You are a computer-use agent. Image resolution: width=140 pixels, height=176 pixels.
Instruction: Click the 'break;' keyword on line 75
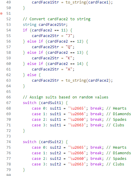[x=97, y=147]
